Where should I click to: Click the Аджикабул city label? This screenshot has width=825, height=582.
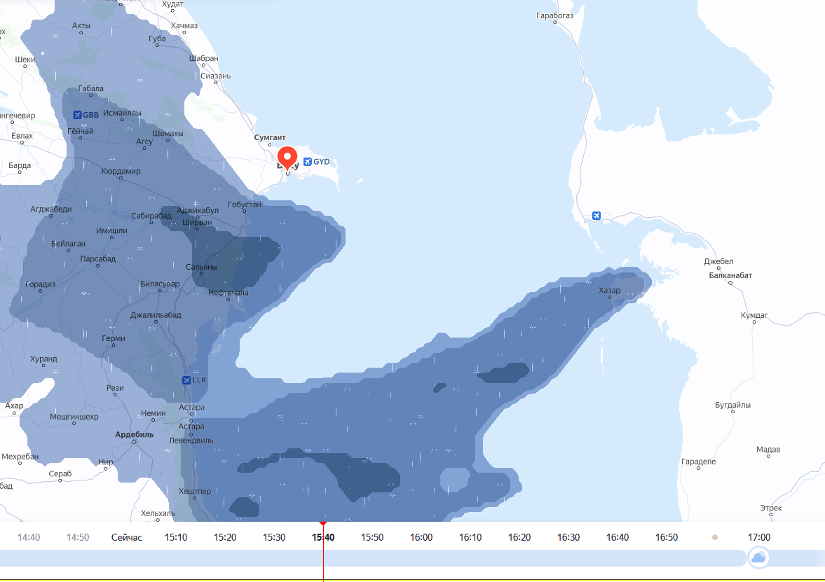[x=197, y=210]
